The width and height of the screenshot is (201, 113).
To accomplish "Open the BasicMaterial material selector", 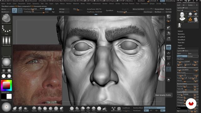I will (x=6, y=63).
